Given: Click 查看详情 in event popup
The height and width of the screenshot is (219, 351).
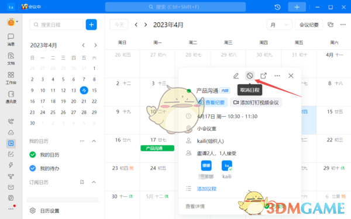Looking at the screenshot, I should [x=195, y=206].
